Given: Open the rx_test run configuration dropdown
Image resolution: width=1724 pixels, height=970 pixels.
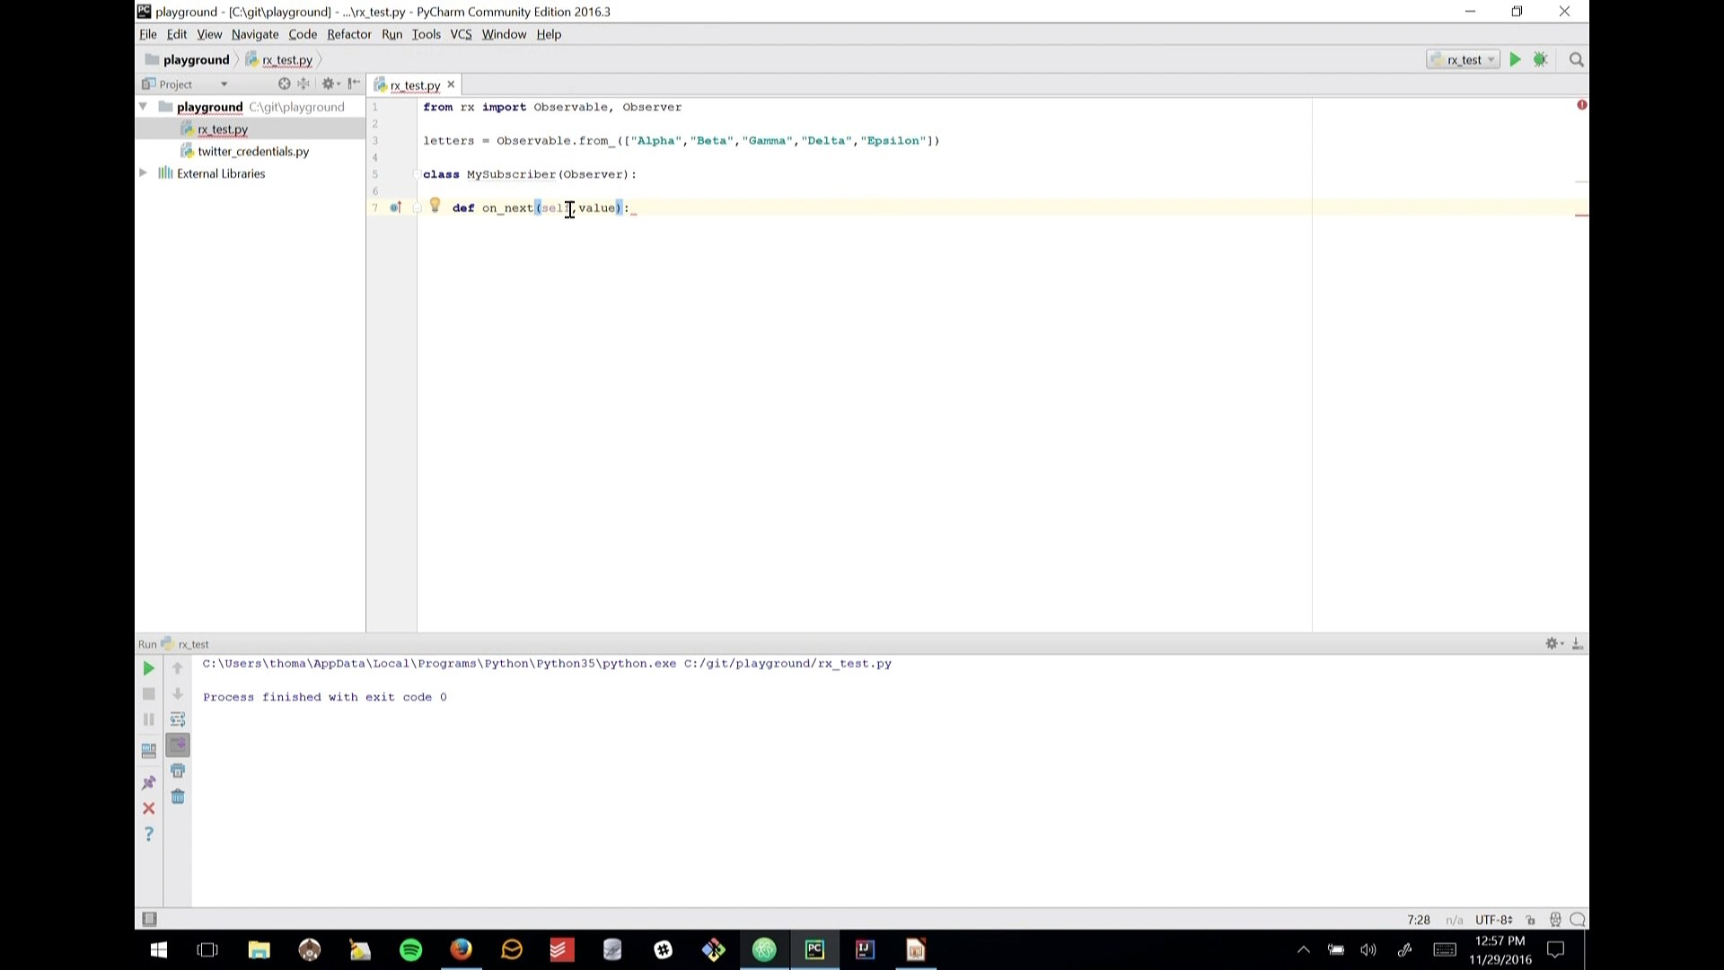Looking at the screenshot, I should (x=1463, y=59).
